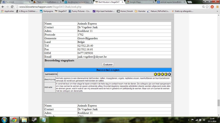Click the Applicaties apps shortcut
The image size is (220, 123).
point(8,11)
